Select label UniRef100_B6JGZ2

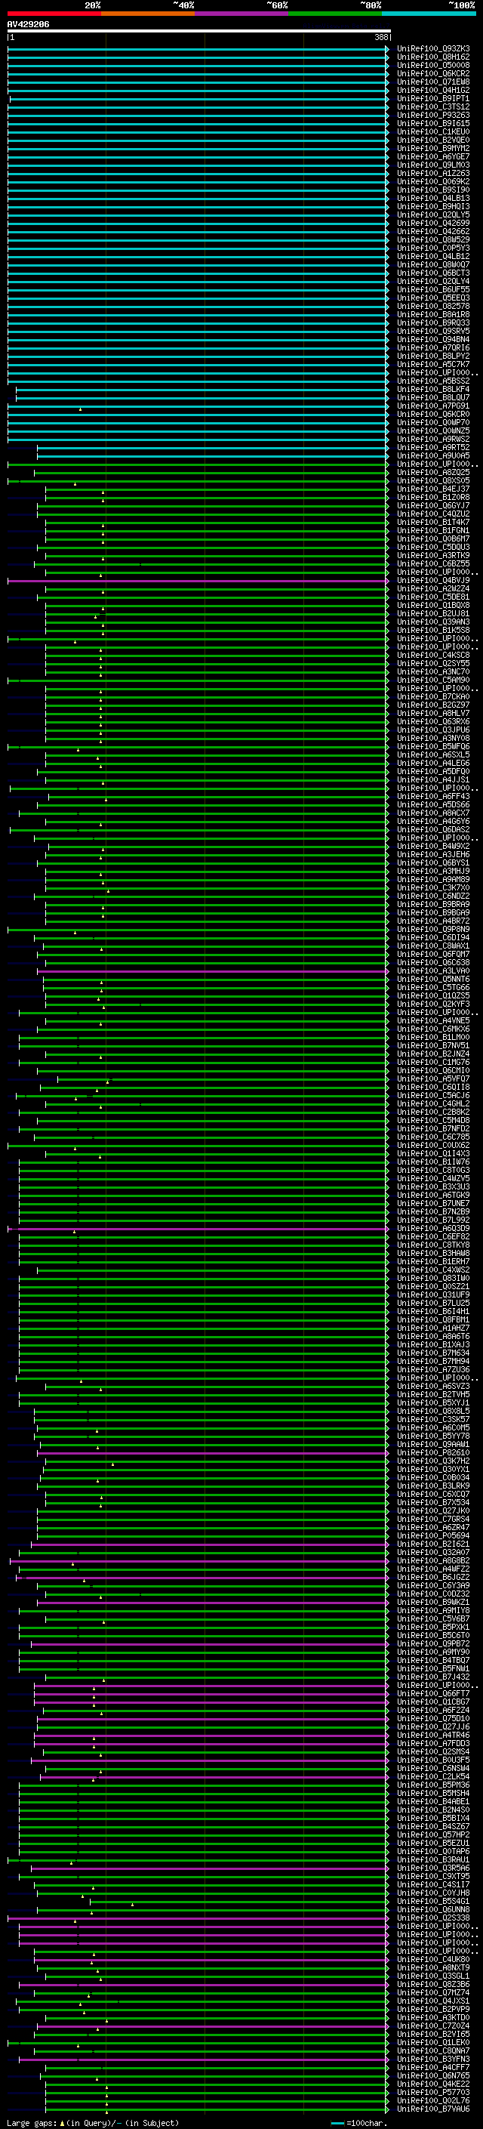[x=433, y=1578]
